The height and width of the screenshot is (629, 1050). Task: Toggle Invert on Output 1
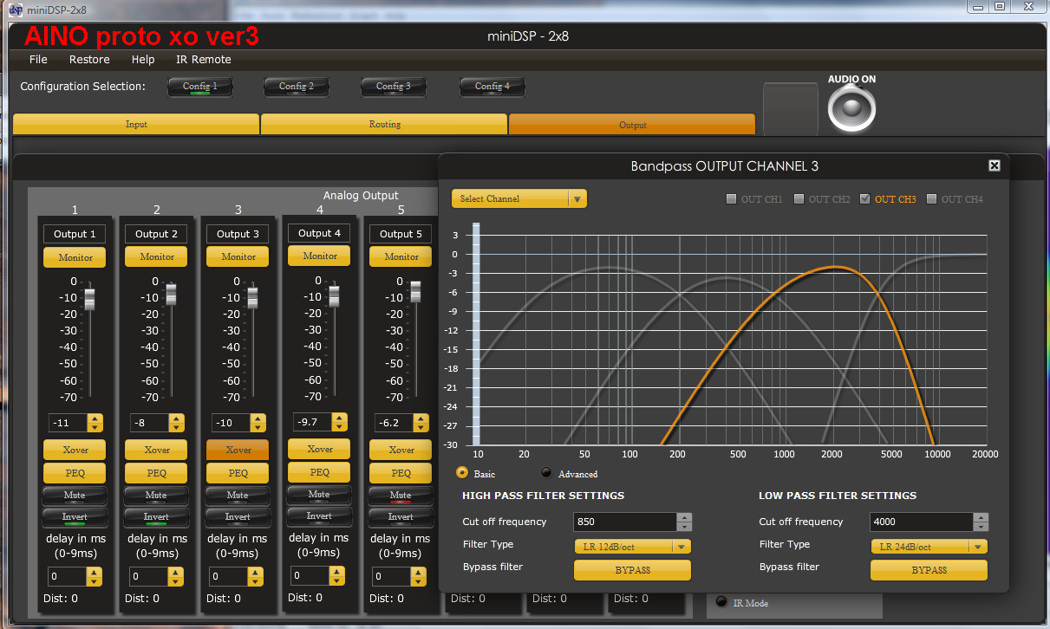75,517
